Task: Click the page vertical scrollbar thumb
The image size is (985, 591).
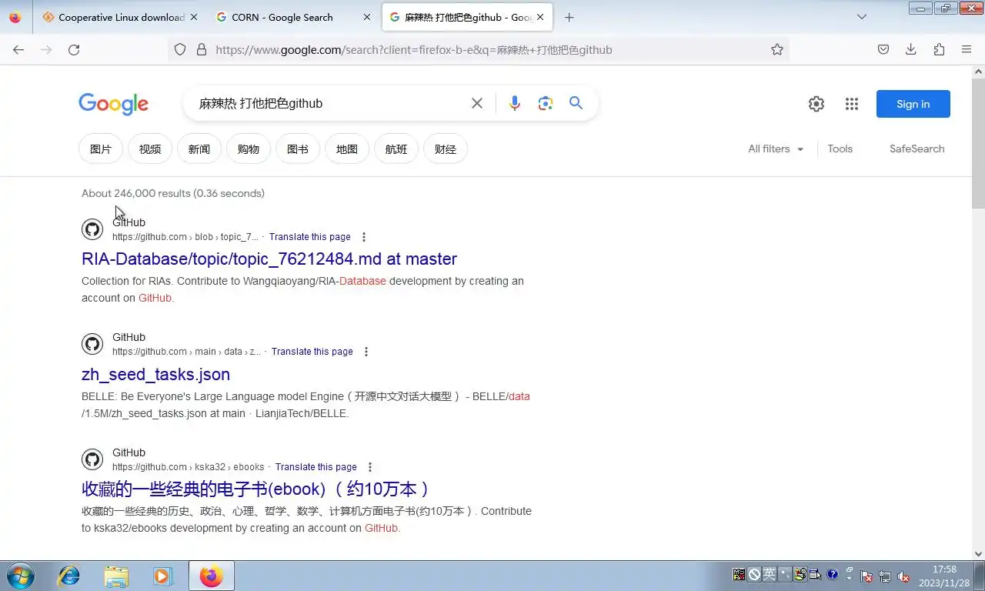Action: [x=978, y=143]
